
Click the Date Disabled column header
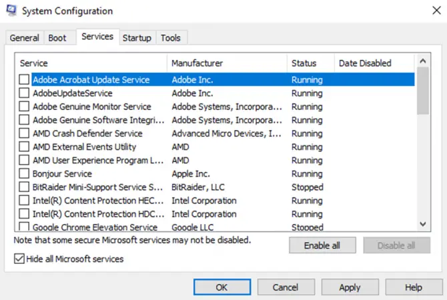(x=374, y=63)
